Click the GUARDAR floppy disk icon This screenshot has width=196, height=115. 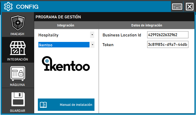click(18, 99)
